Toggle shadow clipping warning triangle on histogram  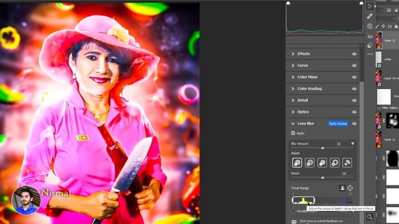click(288, 2)
